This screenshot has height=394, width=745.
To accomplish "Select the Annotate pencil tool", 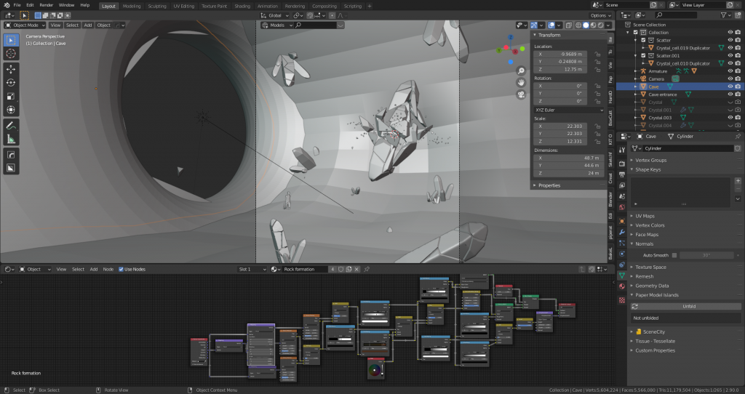I will pos(11,125).
